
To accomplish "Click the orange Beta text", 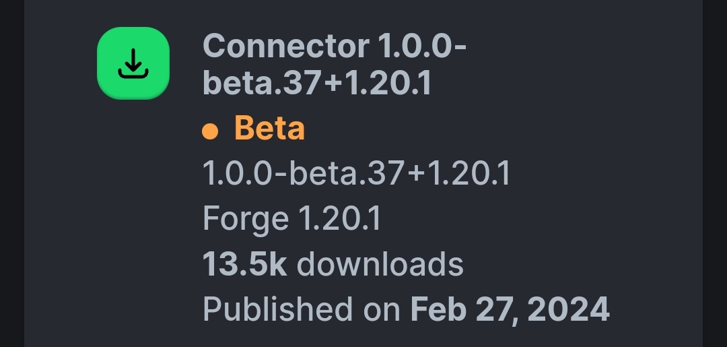I will click(269, 127).
